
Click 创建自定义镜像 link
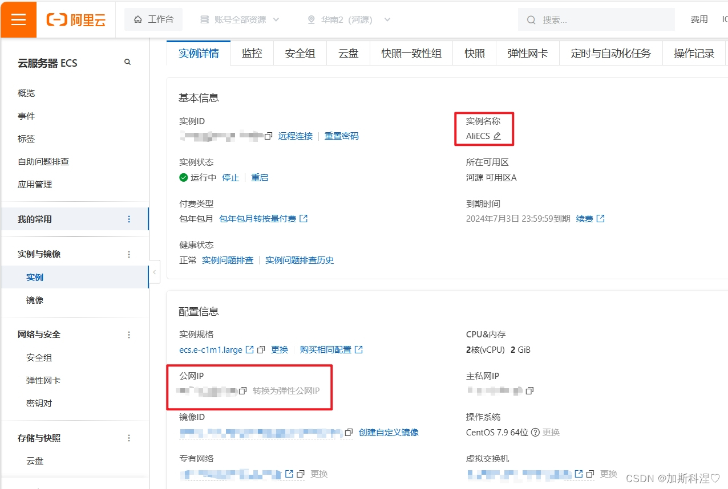pos(389,433)
